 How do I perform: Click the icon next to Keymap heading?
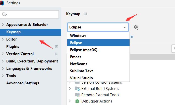pyautogui.click(x=85, y=14)
